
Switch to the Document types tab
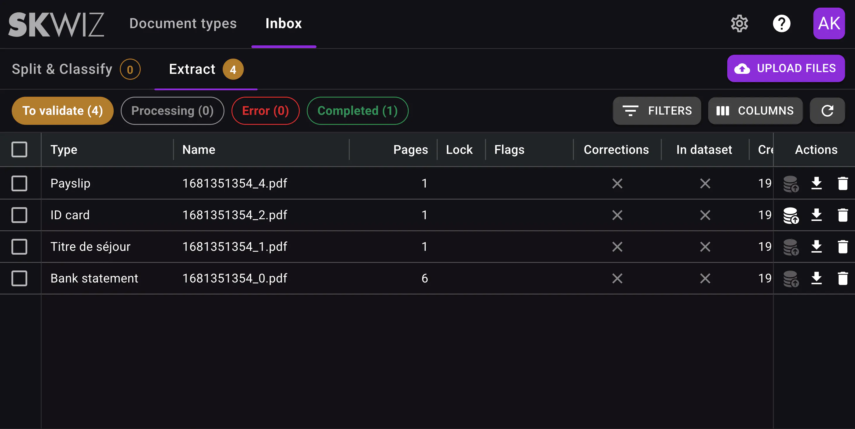pos(183,23)
